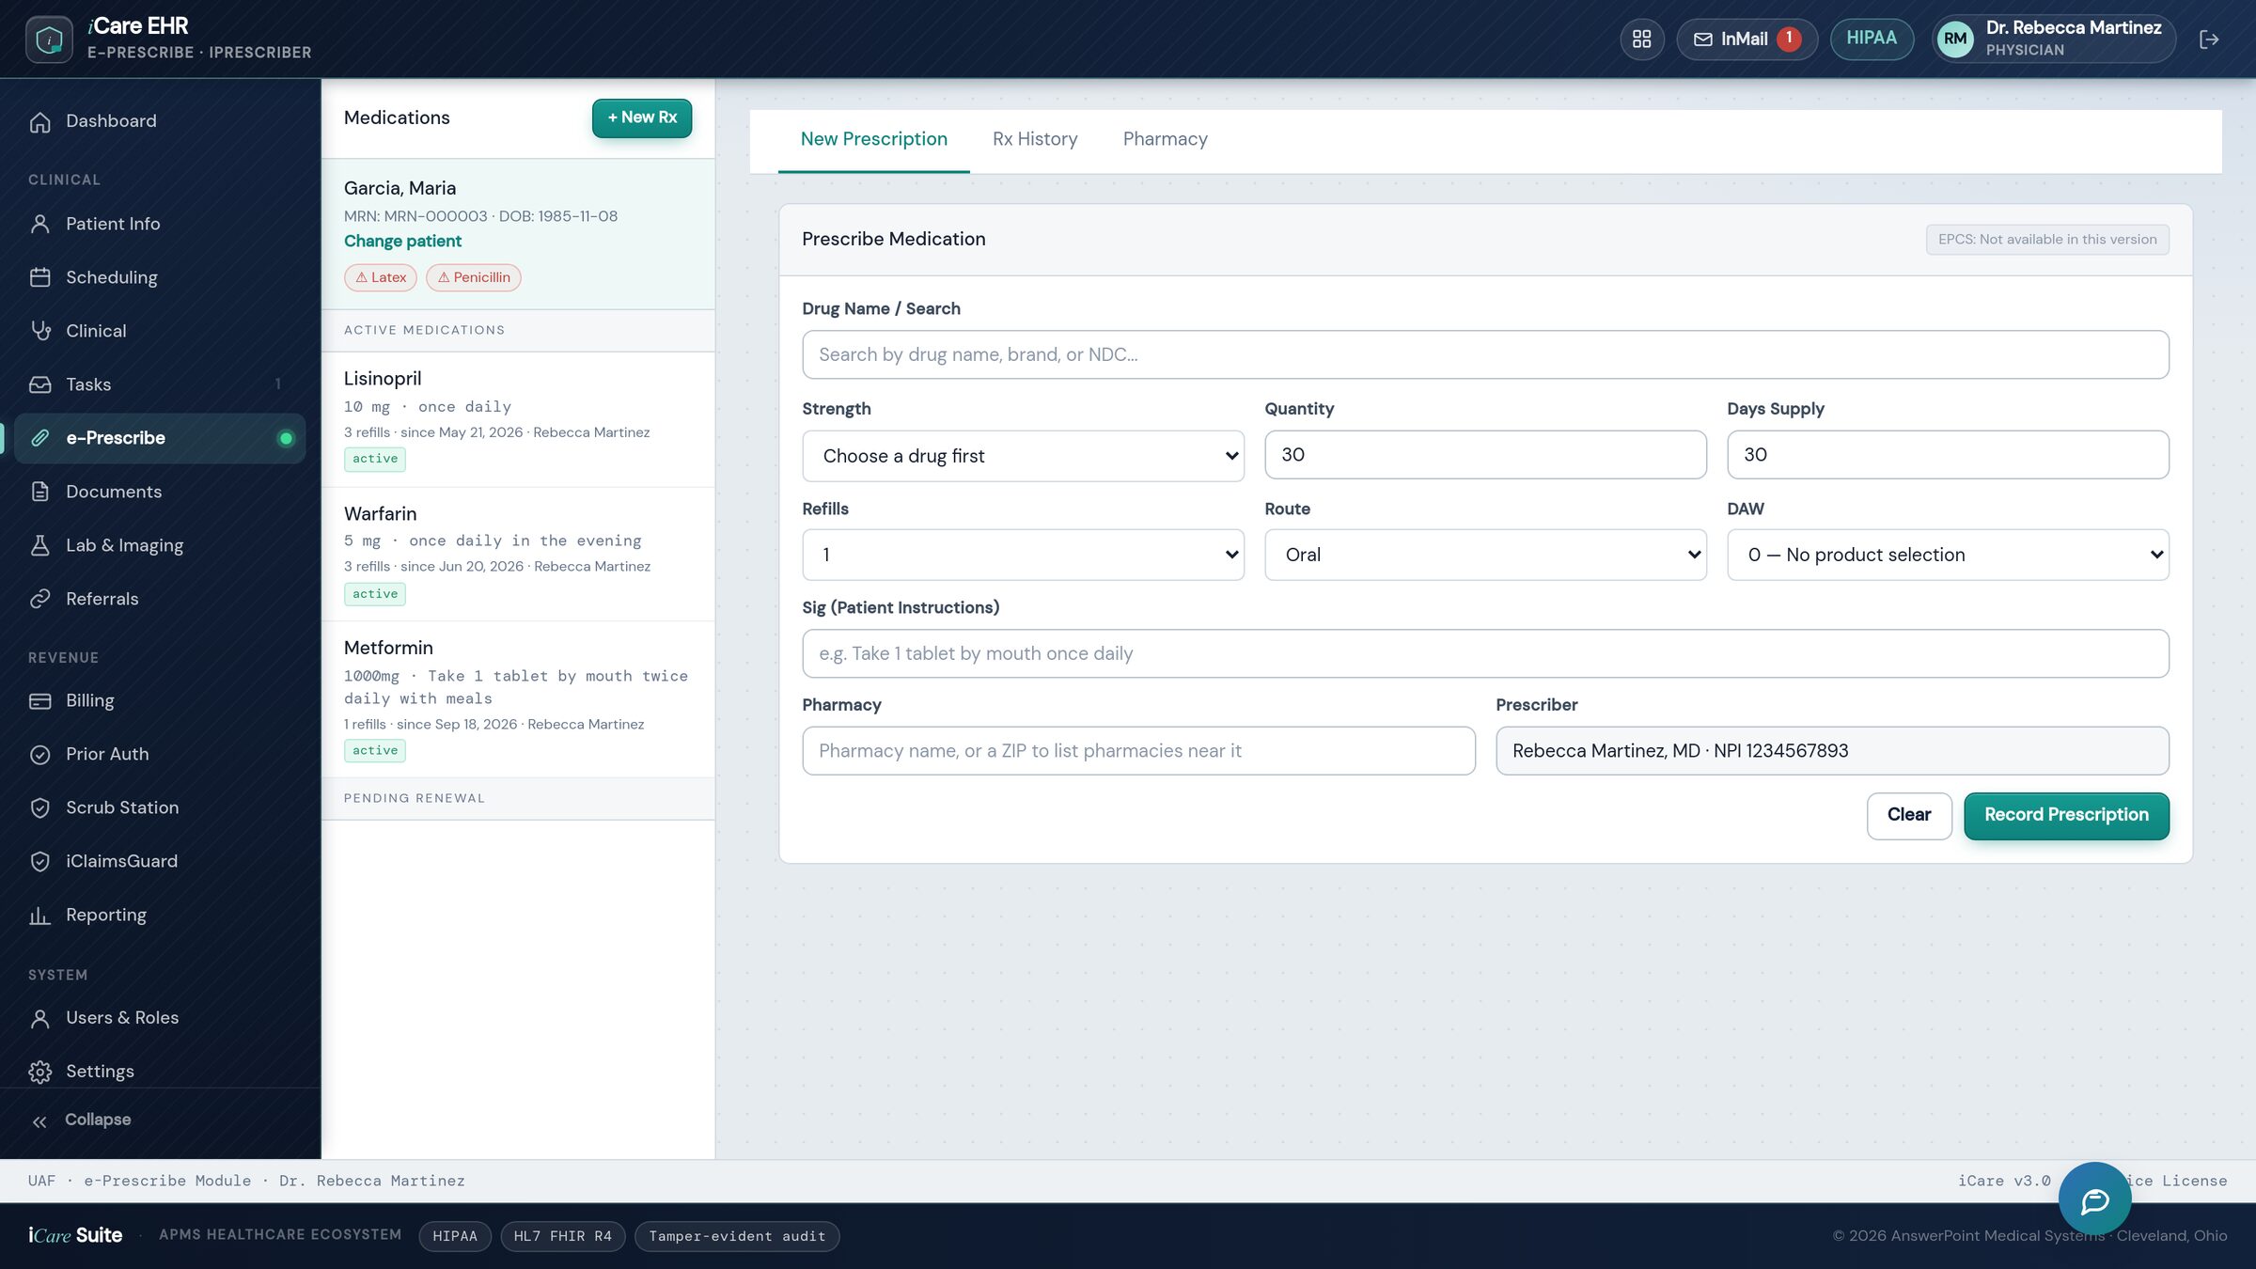The height and width of the screenshot is (1269, 2256).
Task: Click the Clear button
Action: [1908, 815]
